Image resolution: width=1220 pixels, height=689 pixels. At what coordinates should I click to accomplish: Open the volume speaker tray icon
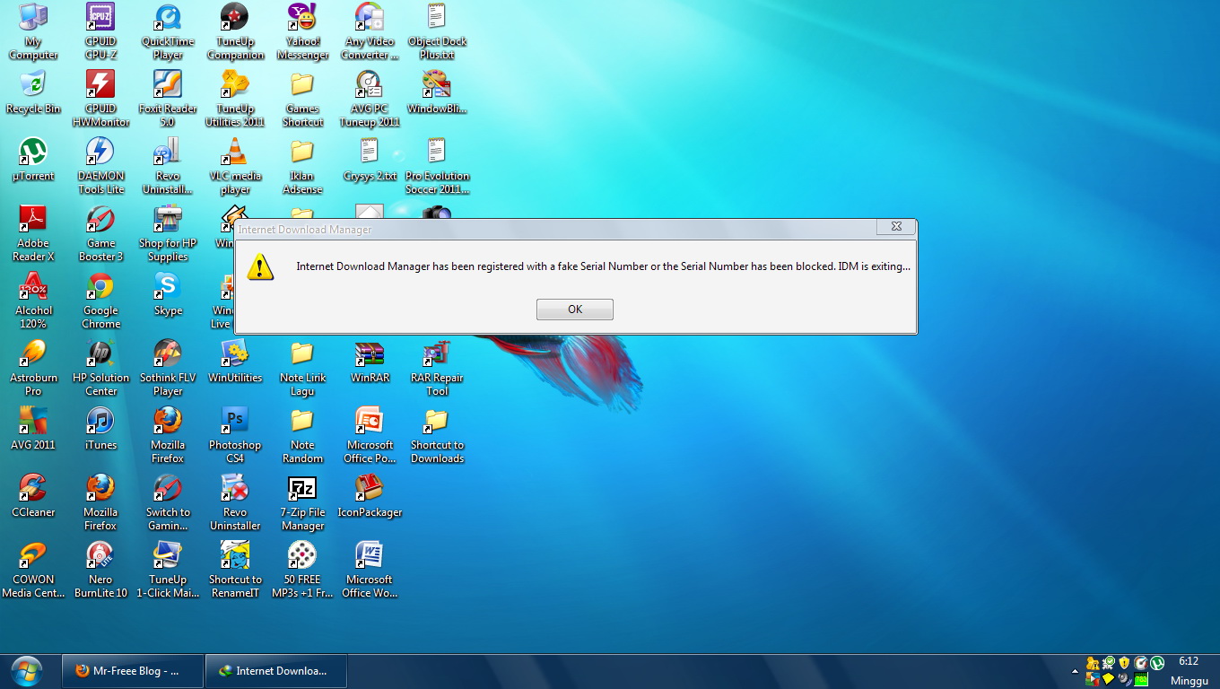(x=1124, y=678)
